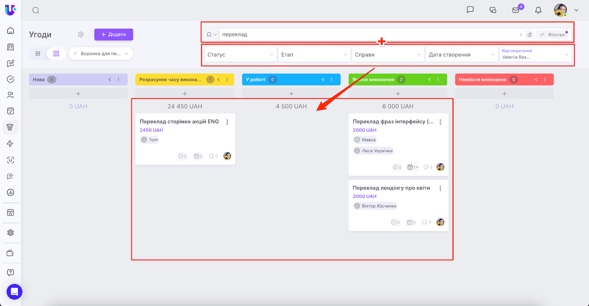Add a deal to the Неякісне виконання column
The width and height of the screenshot is (589, 306).
click(x=504, y=94)
